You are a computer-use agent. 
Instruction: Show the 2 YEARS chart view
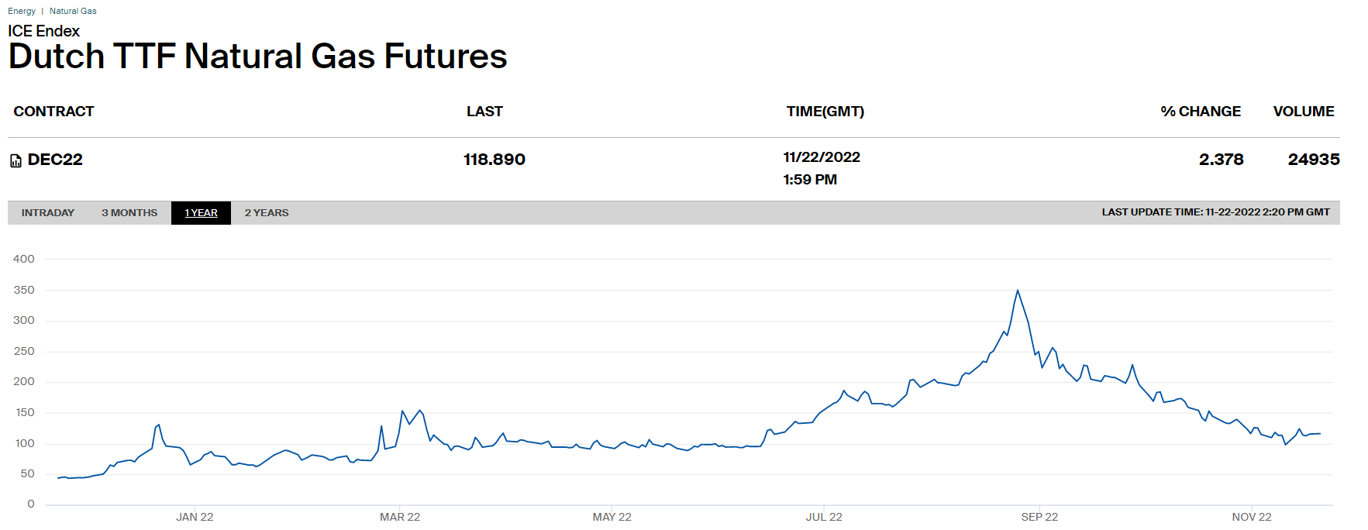tap(267, 213)
